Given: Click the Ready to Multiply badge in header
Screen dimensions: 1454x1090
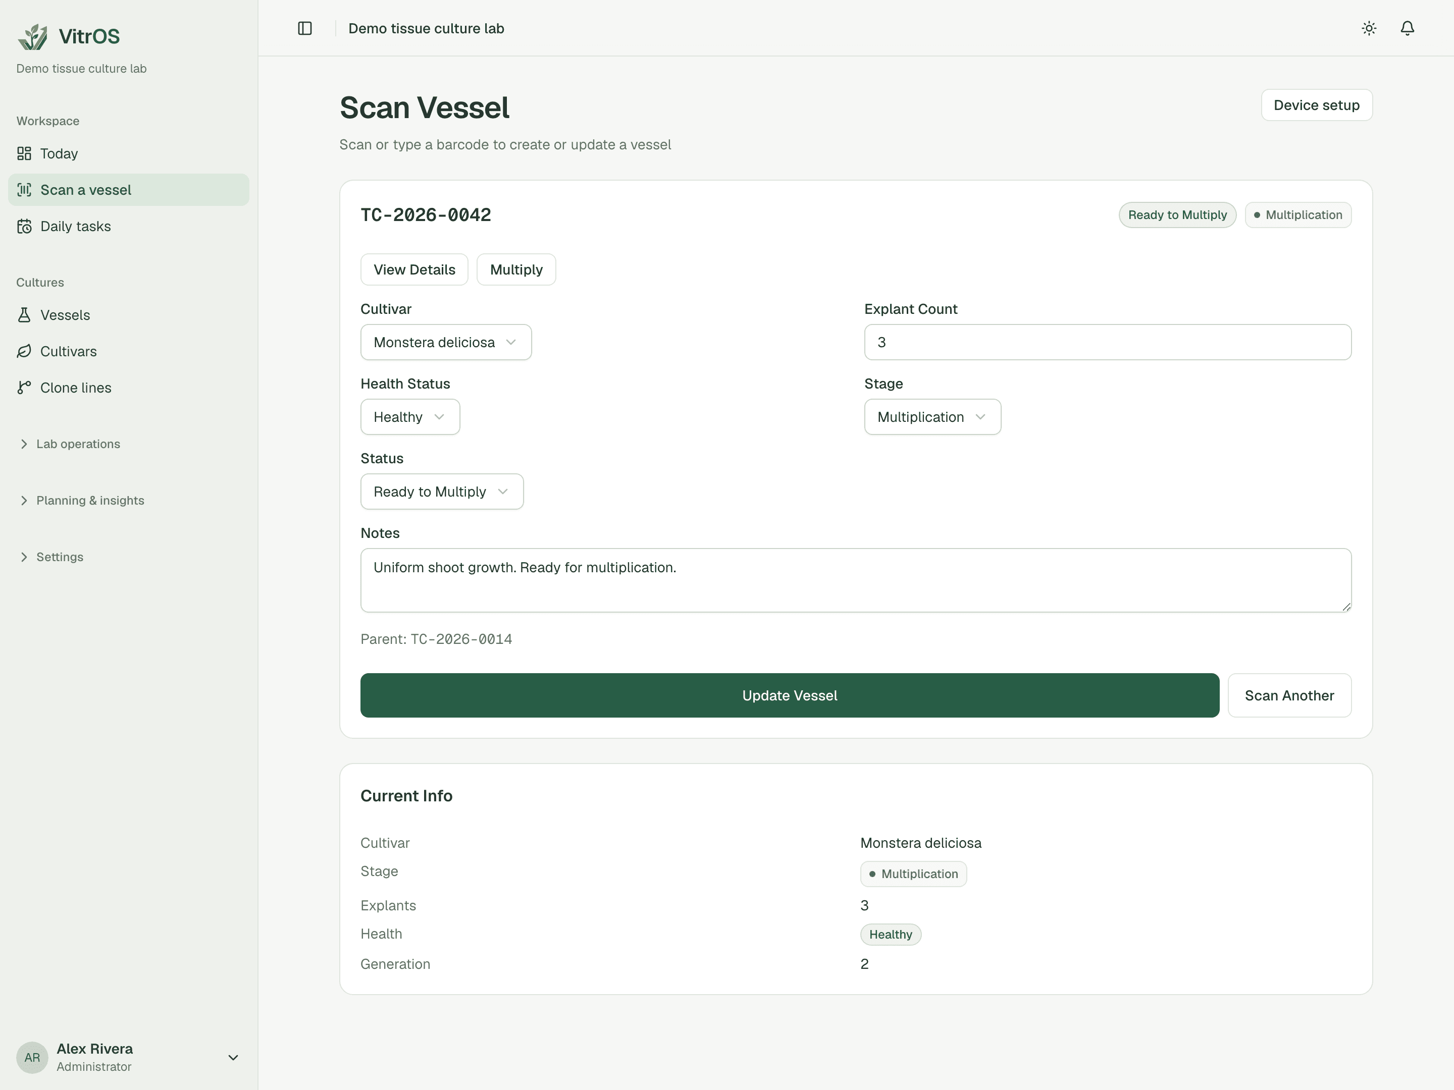Looking at the screenshot, I should 1177,215.
